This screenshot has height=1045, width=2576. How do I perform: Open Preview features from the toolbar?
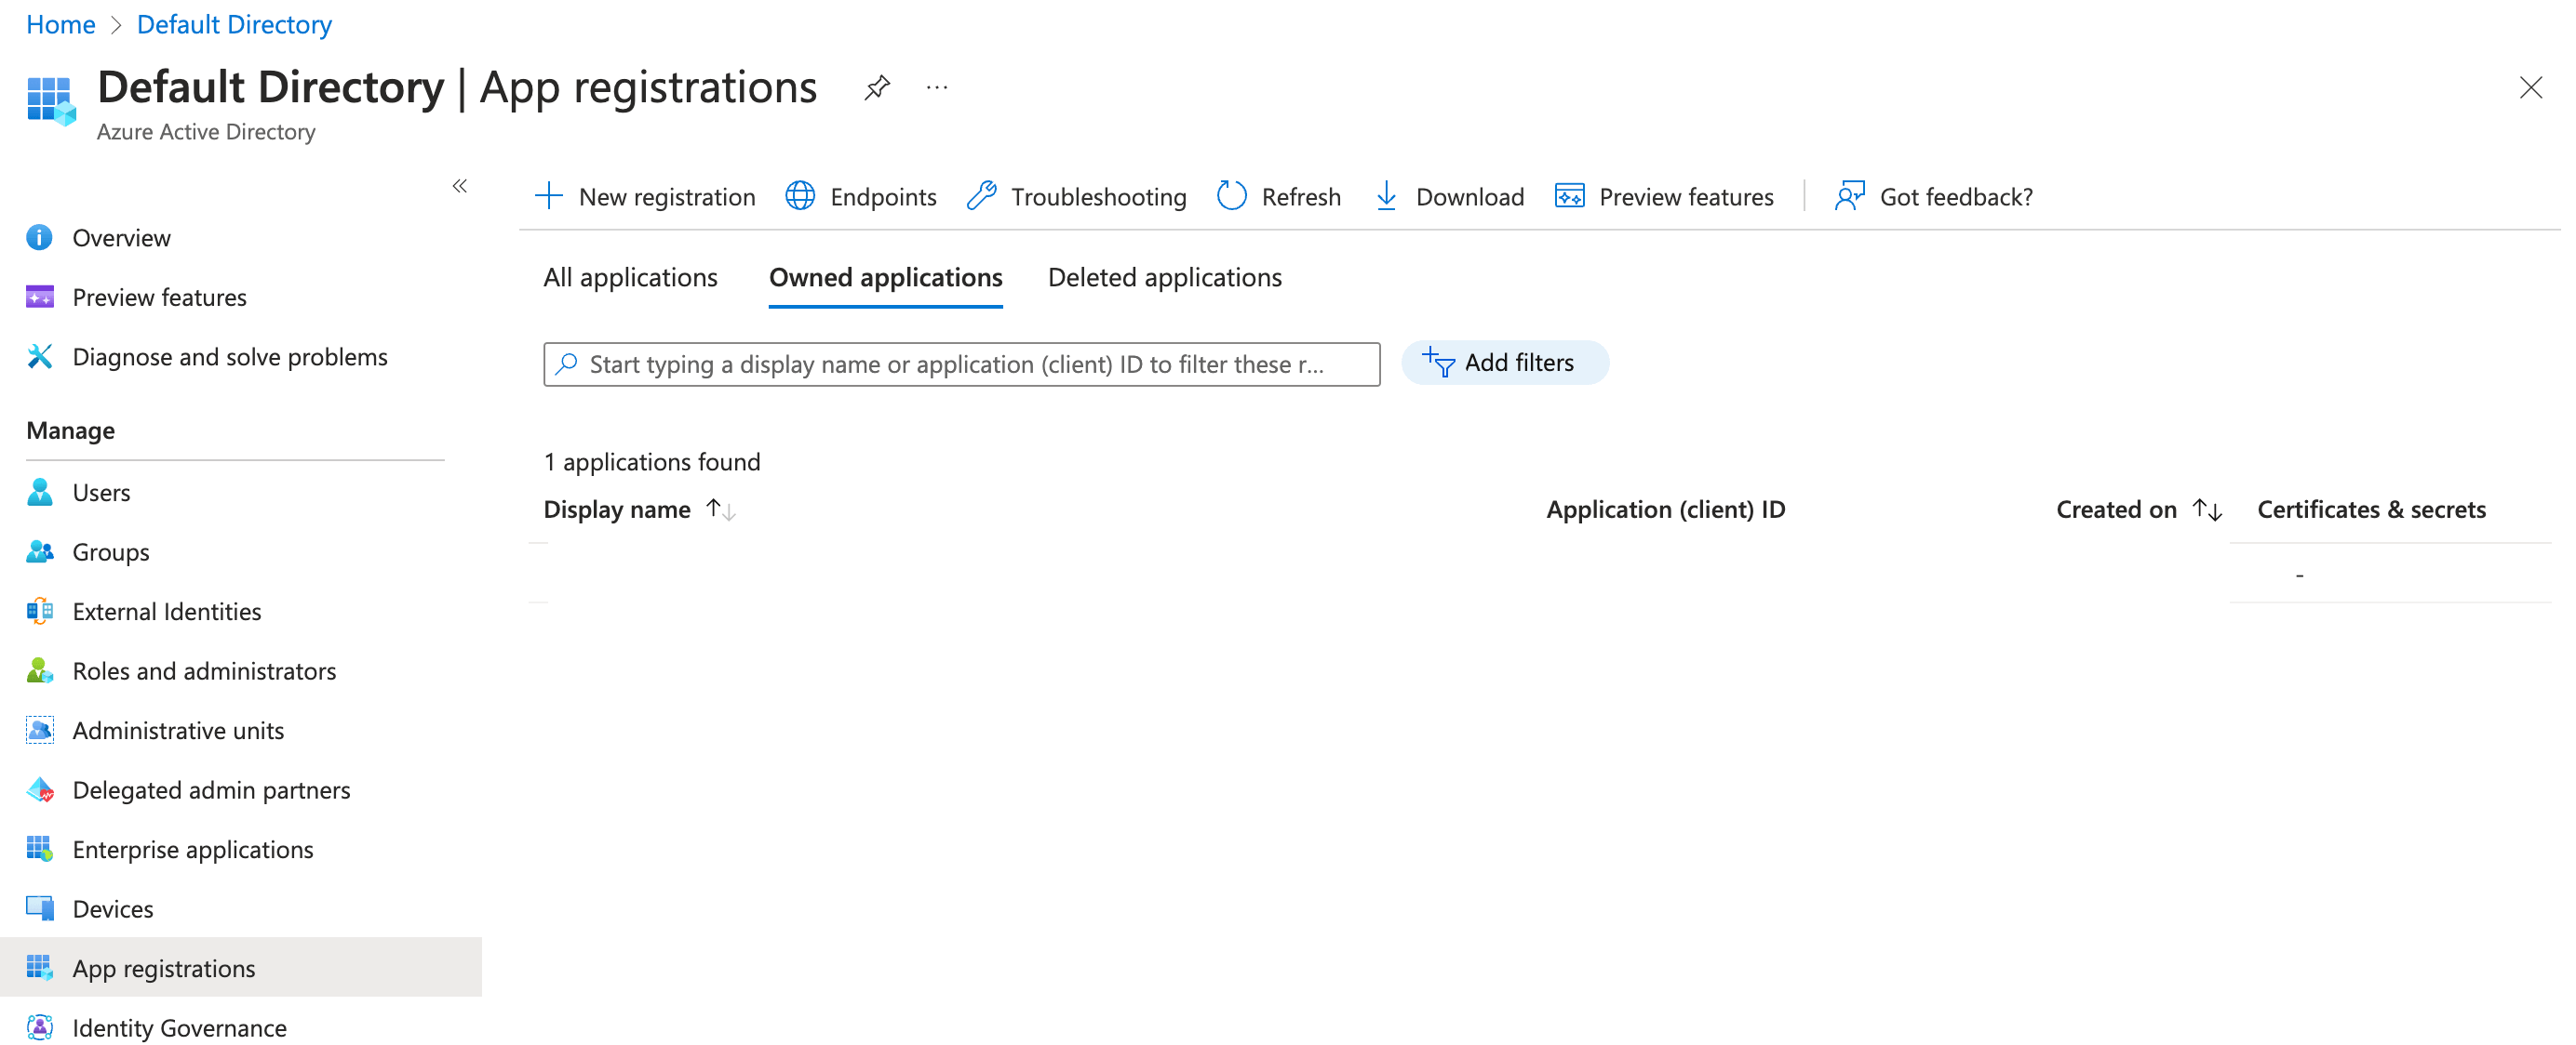click(1666, 196)
